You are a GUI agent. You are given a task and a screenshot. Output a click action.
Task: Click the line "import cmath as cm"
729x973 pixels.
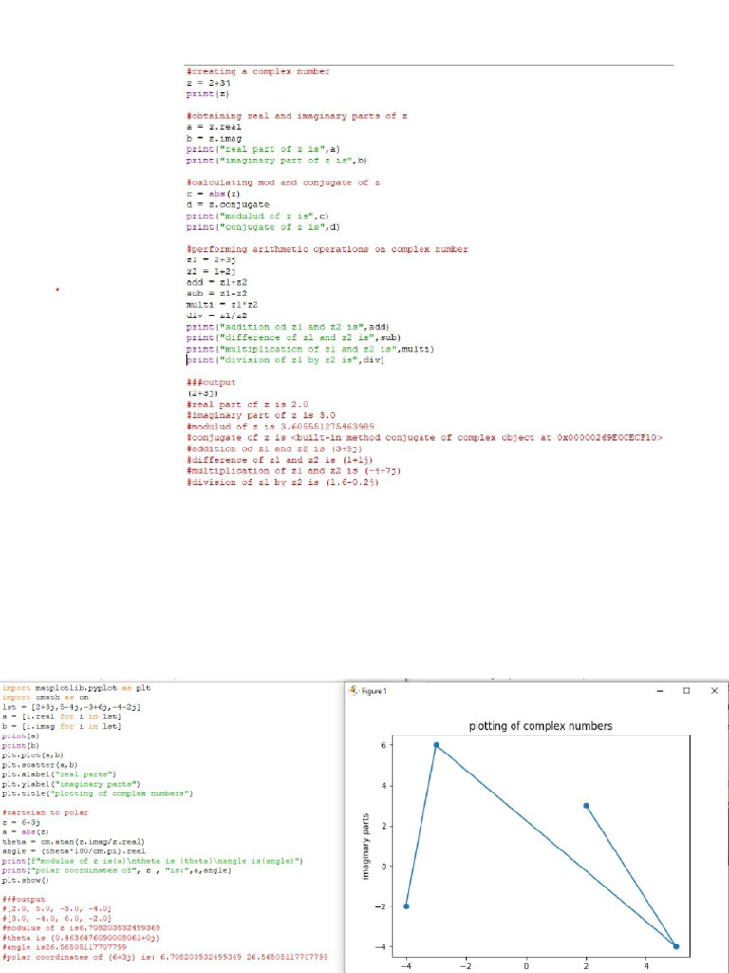tap(46, 697)
